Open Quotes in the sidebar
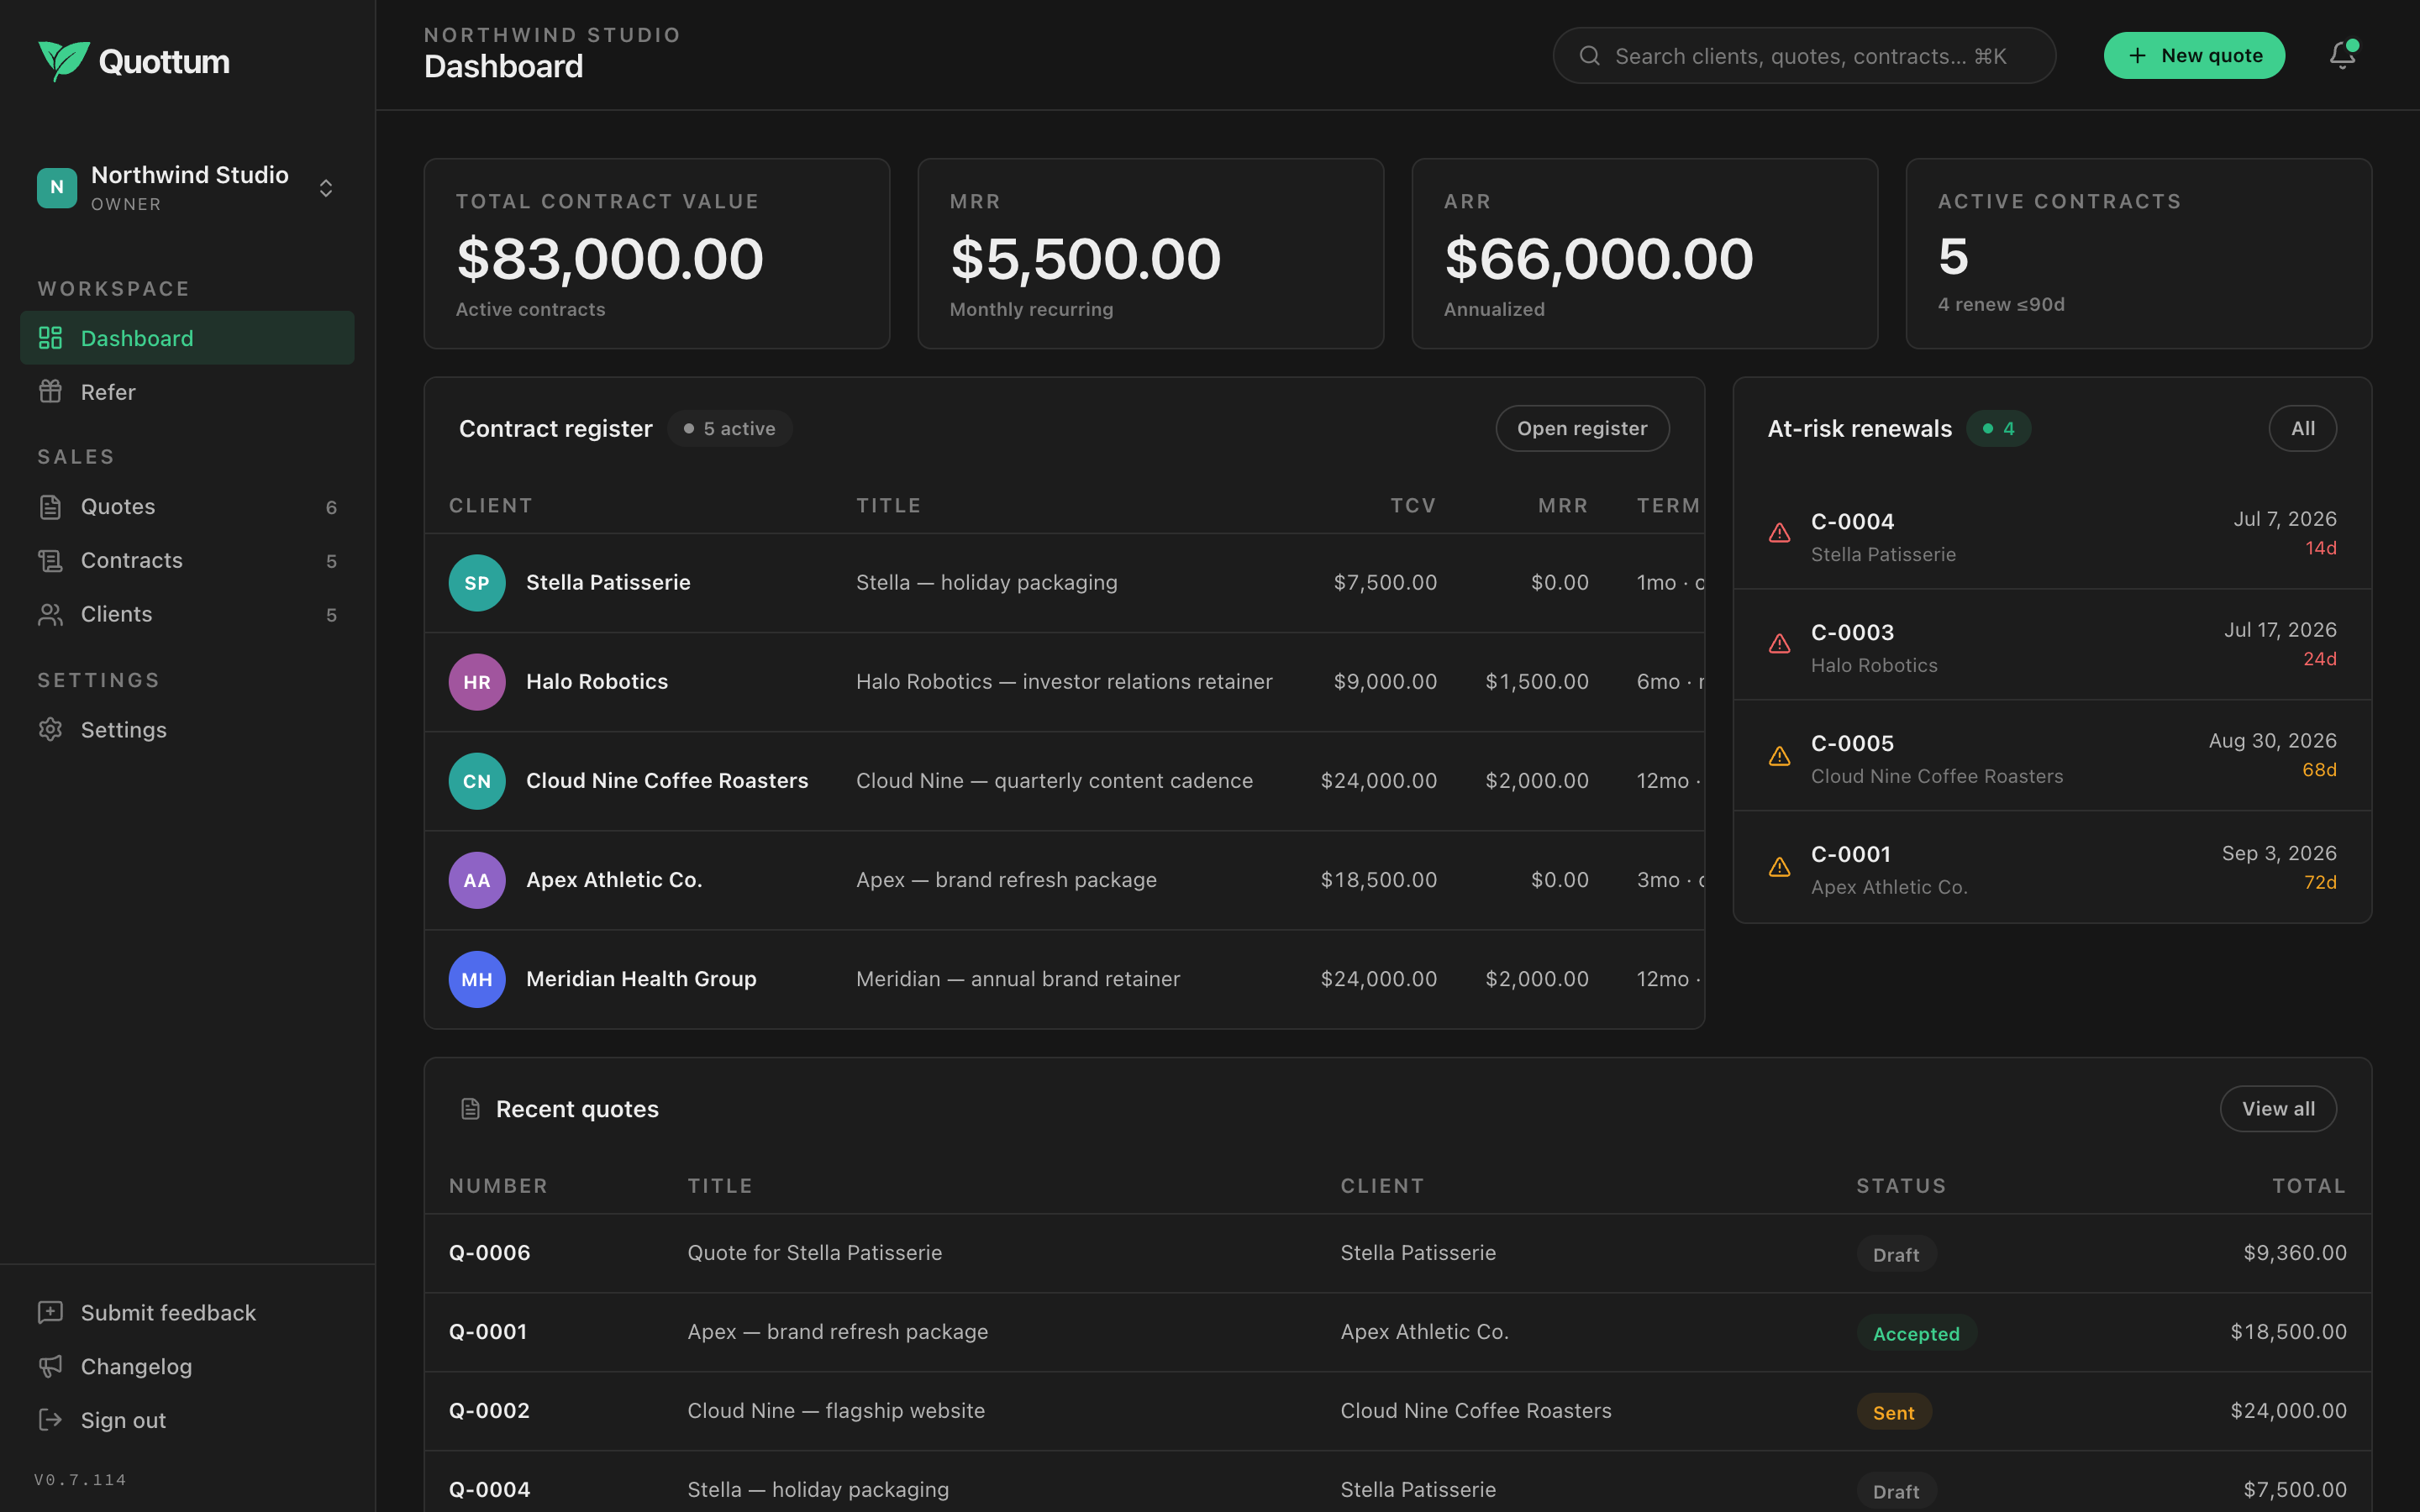Viewport: 2420px width, 1512px height. pos(187,507)
